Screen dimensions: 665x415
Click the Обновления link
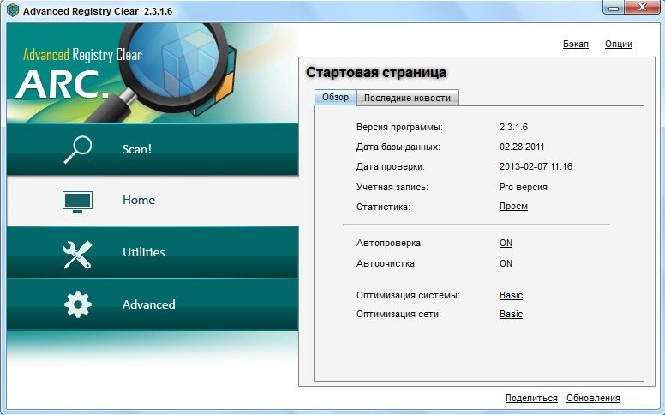coord(593,398)
